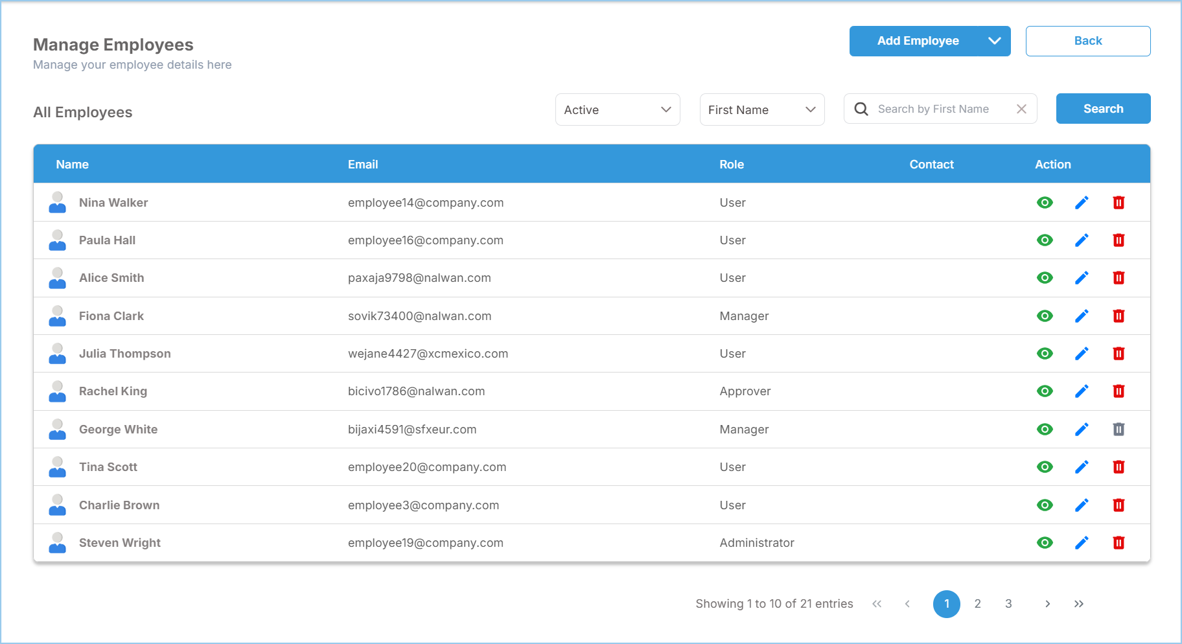View Tina Scott's profile with eye icon
Viewport: 1182px width, 644px height.
pos(1045,467)
